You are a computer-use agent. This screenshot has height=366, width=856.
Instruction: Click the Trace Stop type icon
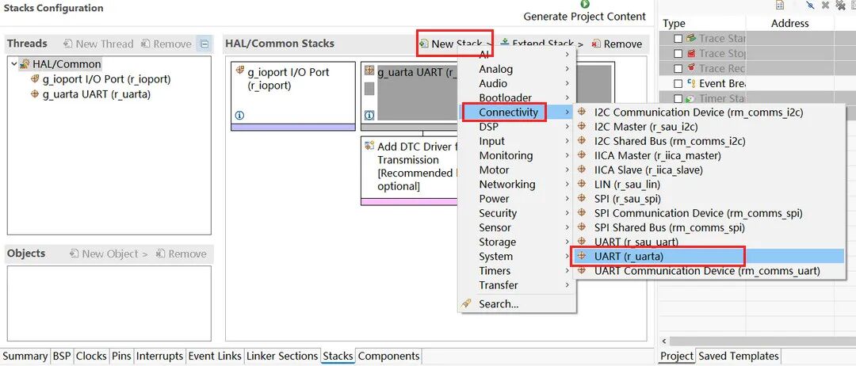point(691,53)
